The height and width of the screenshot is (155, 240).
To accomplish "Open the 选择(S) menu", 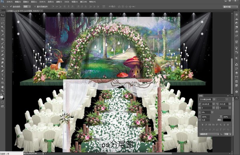I will [50, 2].
